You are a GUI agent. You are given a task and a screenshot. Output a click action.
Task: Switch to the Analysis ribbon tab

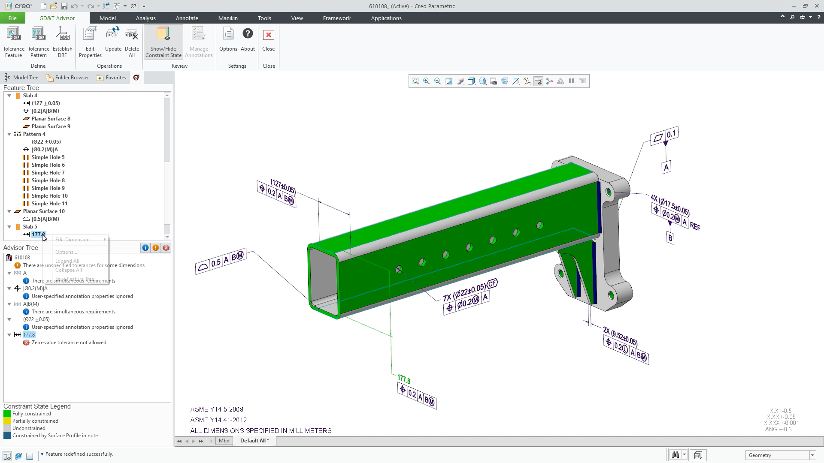click(145, 18)
